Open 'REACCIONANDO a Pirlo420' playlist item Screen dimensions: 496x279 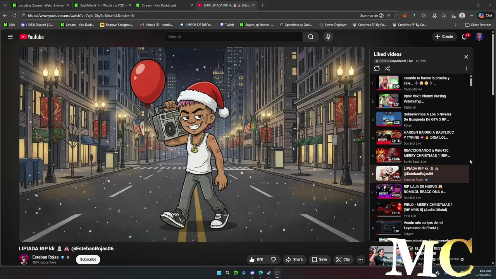420,156
